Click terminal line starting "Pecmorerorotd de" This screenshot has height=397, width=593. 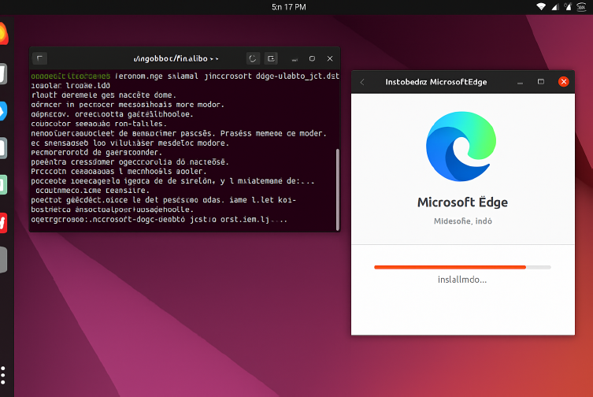coord(96,153)
